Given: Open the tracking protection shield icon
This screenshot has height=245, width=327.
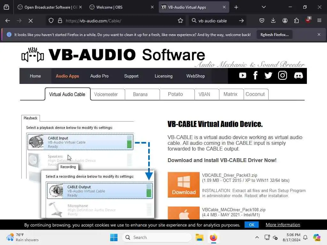Looking at the screenshot, I should coord(51,21).
